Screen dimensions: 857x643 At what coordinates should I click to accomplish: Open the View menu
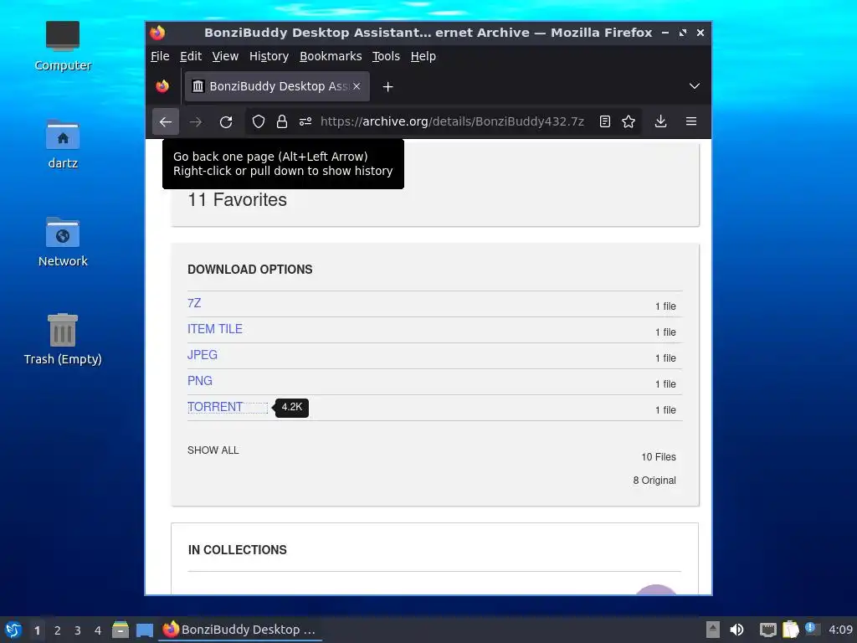225,56
